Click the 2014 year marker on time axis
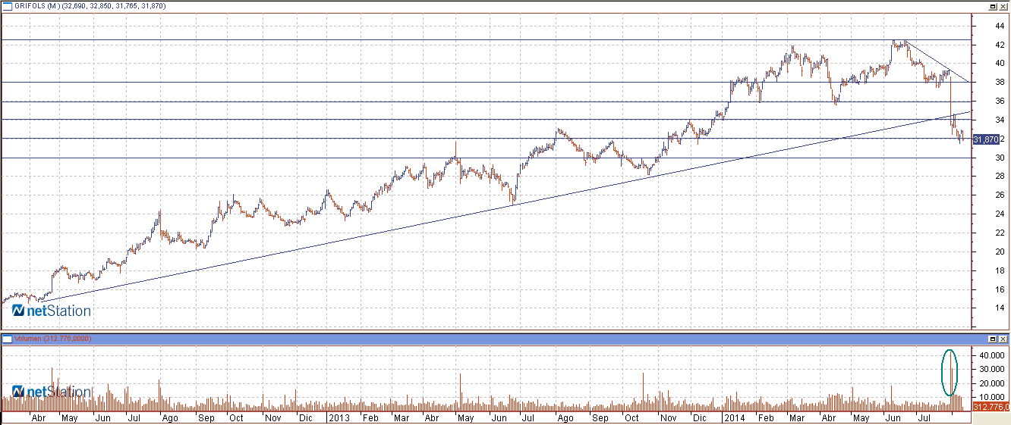The width and height of the screenshot is (1011, 425). pos(733,417)
